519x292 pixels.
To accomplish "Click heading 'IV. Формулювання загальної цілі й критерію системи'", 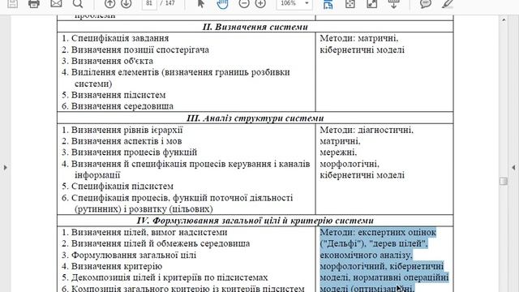I will point(255,221).
